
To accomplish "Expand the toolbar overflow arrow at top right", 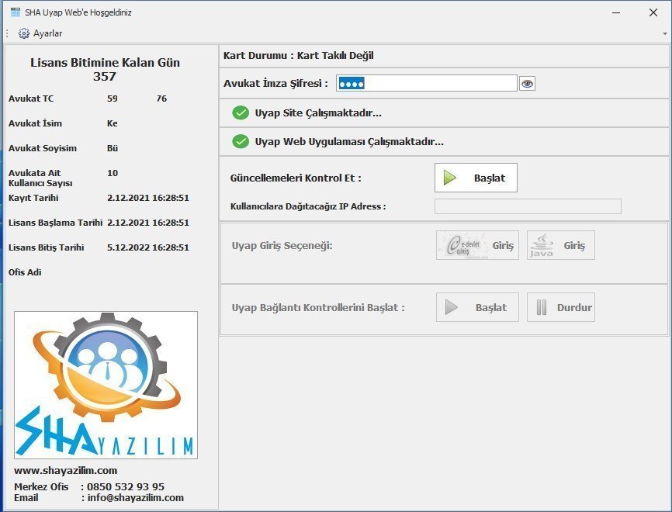I will tap(665, 34).
